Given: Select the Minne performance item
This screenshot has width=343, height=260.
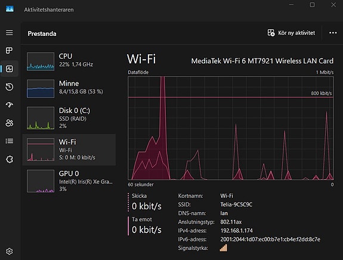Looking at the screenshot, I should pyautogui.click(x=69, y=88).
